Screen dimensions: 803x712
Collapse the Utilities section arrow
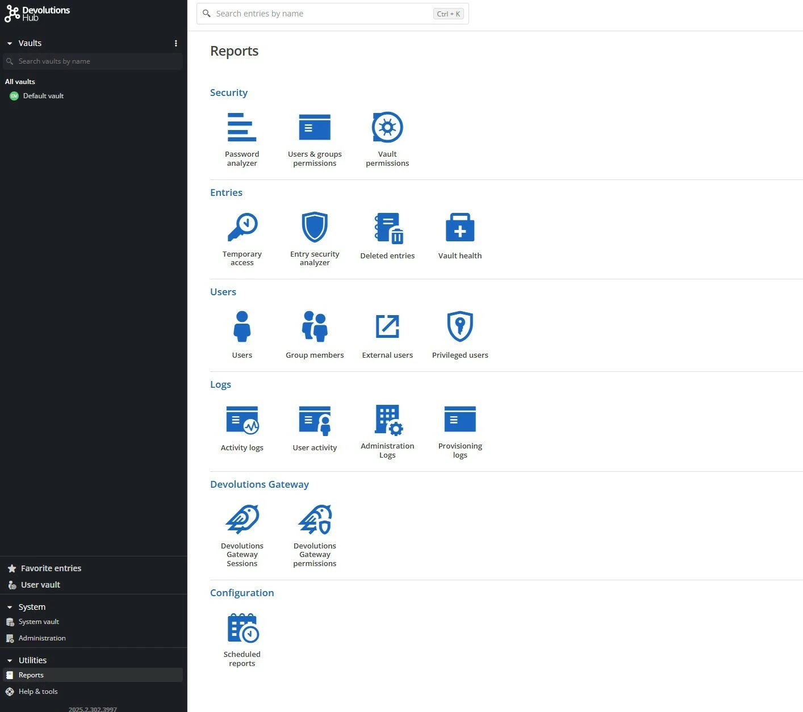10,660
